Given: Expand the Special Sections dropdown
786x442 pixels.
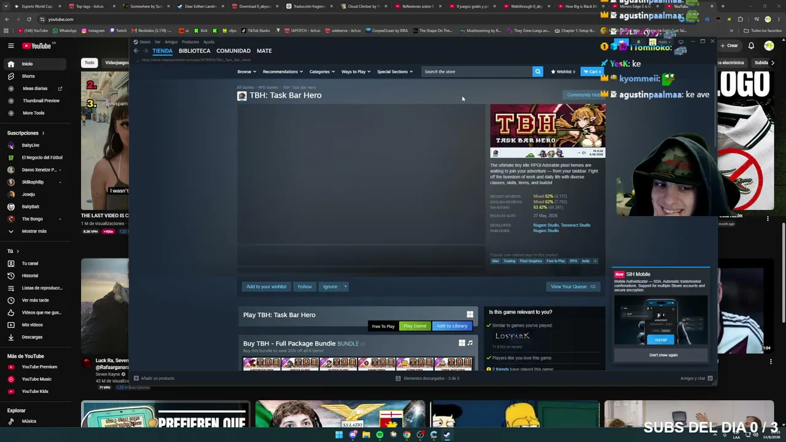Looking at the screenshot, I should [395, 72].
